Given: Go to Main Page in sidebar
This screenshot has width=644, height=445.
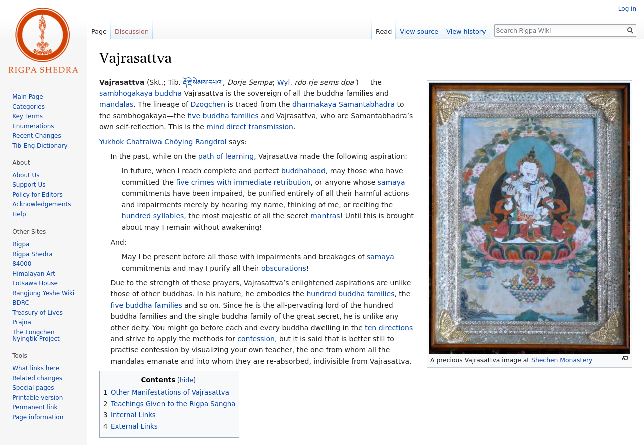Looking at the screenshot, I should [x=28, y=97].
